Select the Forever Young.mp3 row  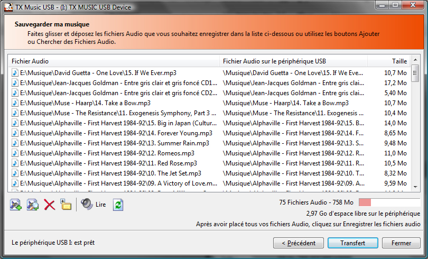click(209, 133)
